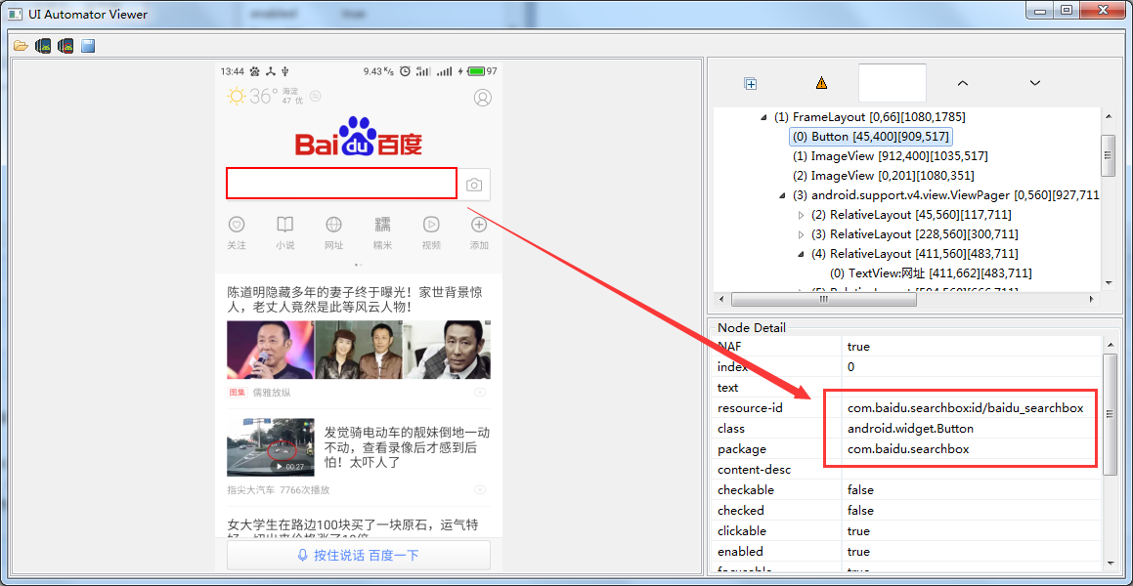The height and width of the screenshot is (586, 1133).
Task: Click the weather sun icon showing 36°
Action: (237, 96)
